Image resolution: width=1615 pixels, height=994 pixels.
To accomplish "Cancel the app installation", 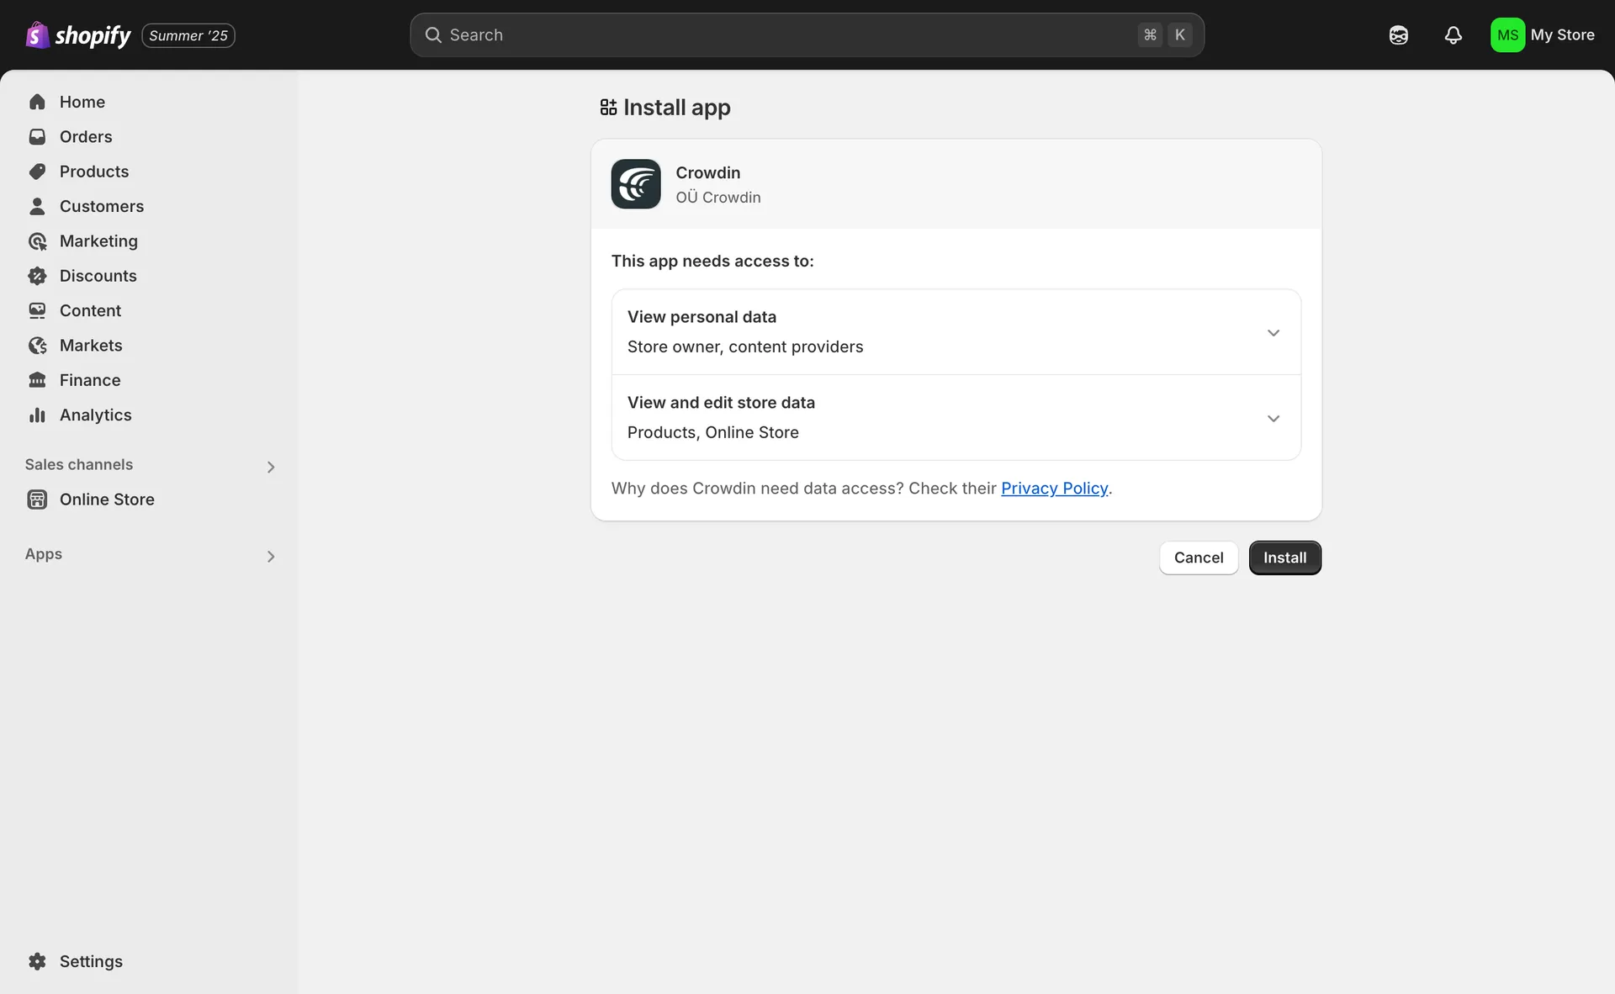I will (x=1199, y=558).
